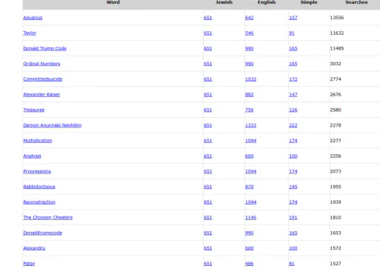Click Jewish value 651 in Taylor row
Screen dimensions: 380x269
tap(208, 33)
